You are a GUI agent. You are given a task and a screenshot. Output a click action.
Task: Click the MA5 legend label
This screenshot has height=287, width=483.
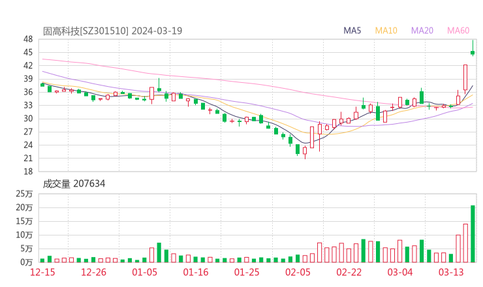pyautogui.click(x=352, y=31)
